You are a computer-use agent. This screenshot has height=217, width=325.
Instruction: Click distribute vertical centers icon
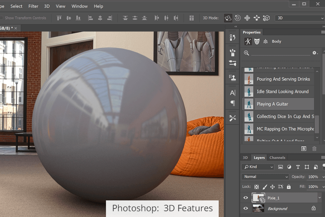pyautogui.click(x=135, y=18)
